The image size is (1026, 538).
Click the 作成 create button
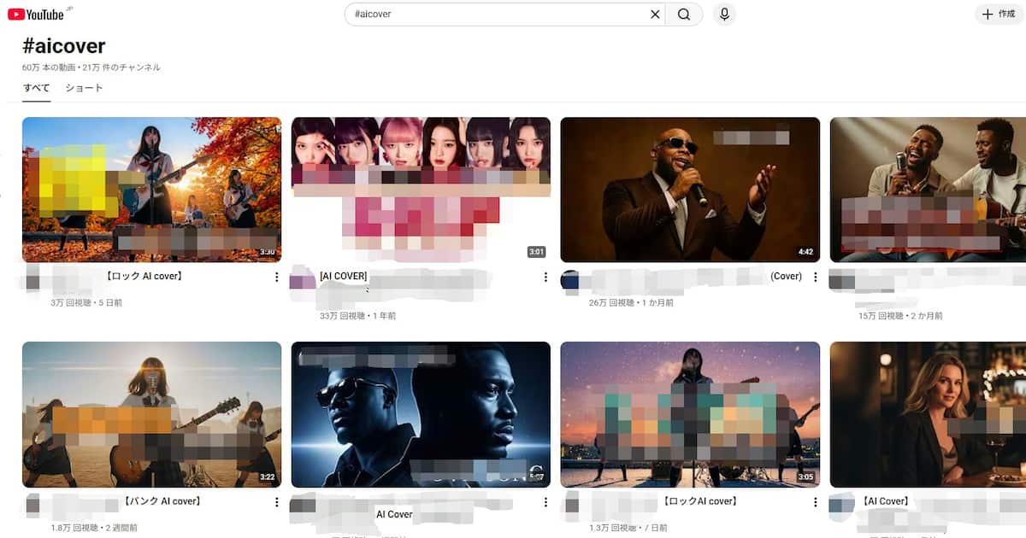tap(998, 15)
